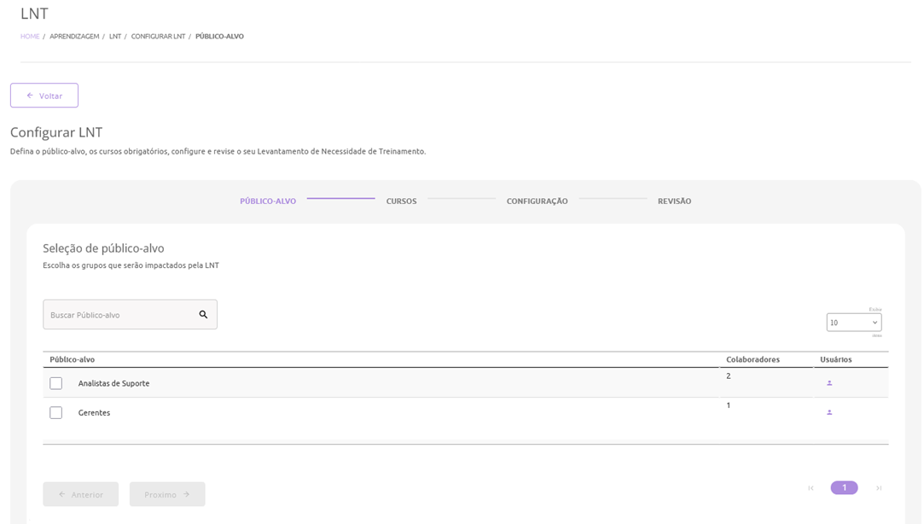924x524 pixels.
Task: Click the magnifier icon in search box
Action: 203,314
